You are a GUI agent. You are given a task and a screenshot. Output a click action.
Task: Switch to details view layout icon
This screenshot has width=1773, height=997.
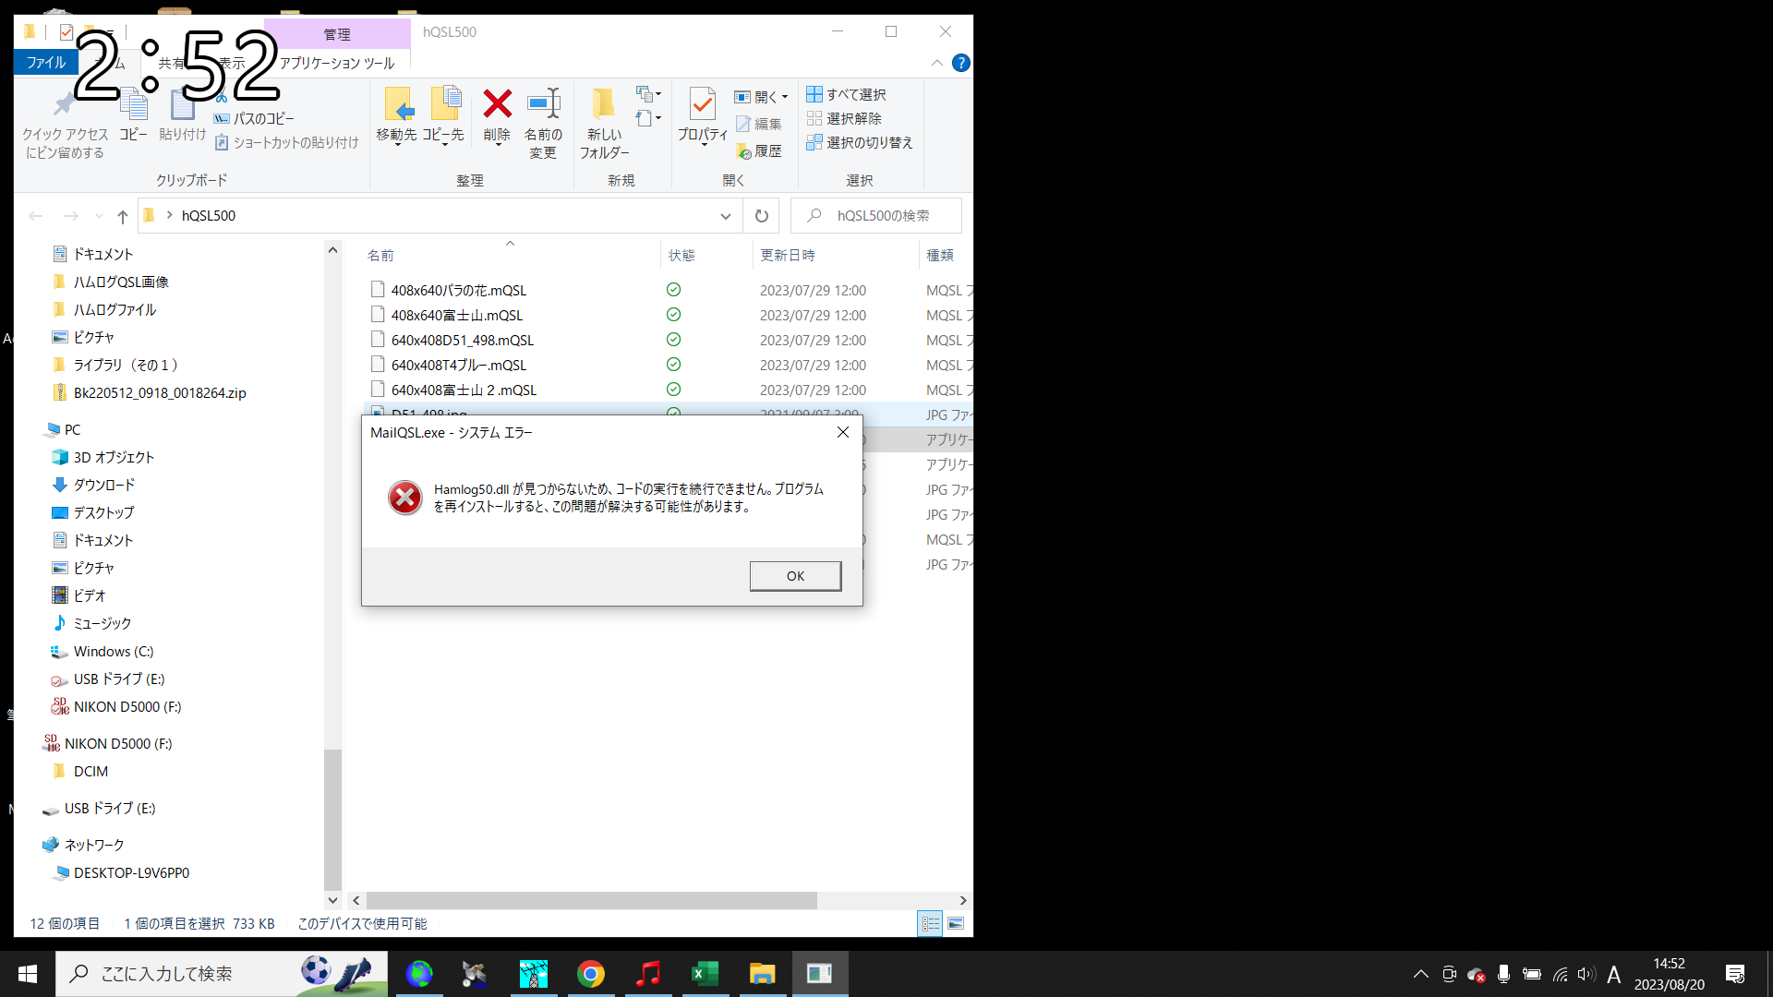[930, 923]
